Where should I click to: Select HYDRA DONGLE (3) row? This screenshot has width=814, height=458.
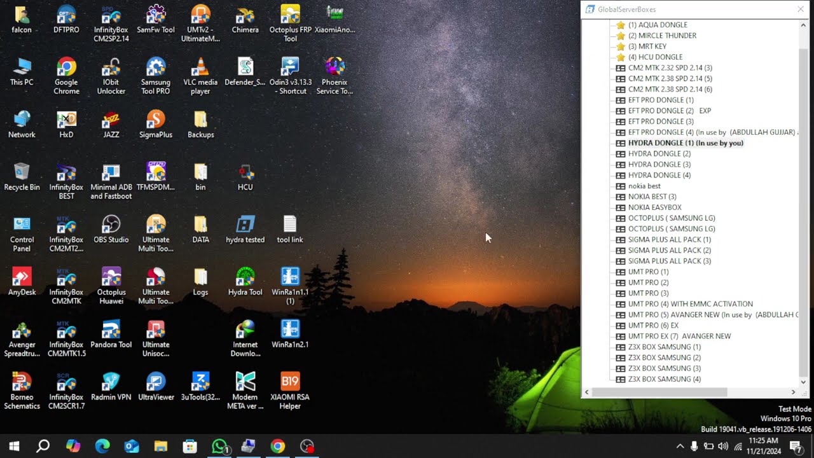659,165
